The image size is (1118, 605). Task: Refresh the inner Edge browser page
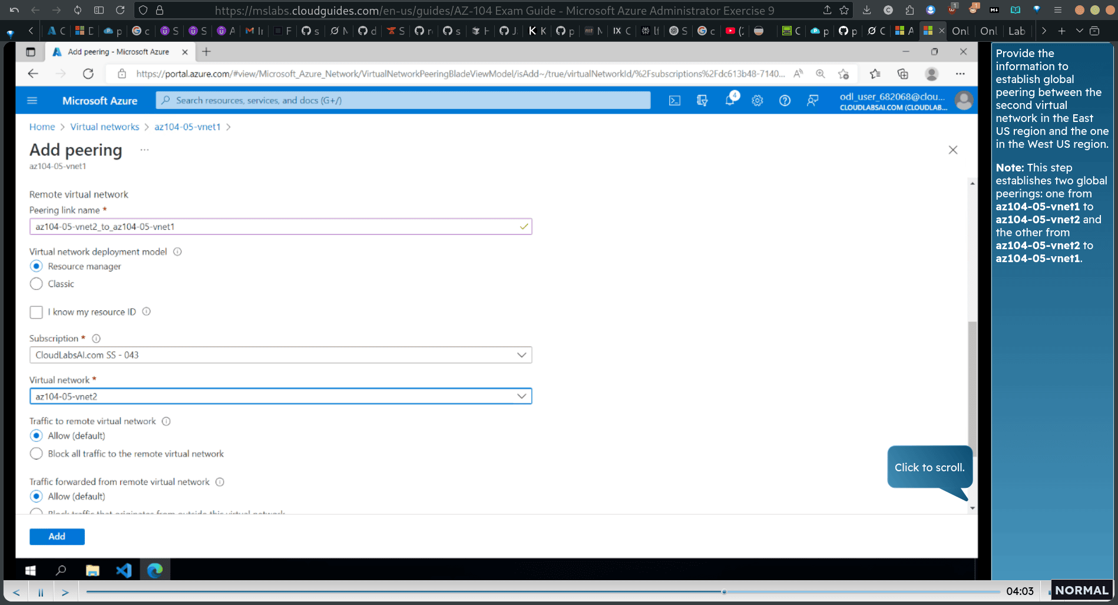pos(88,74)
